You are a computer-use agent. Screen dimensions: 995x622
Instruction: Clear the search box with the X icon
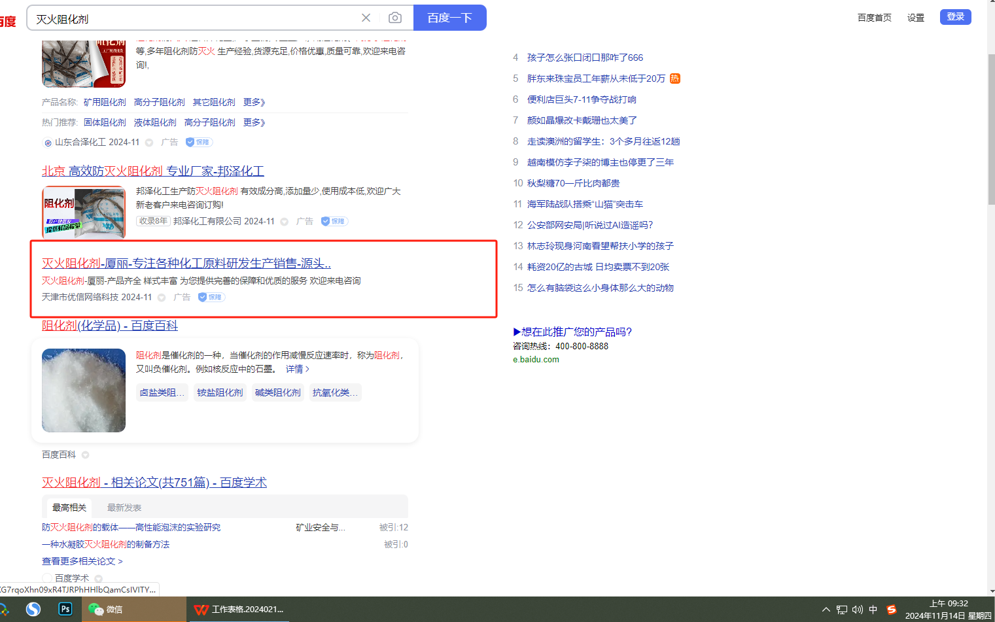pos(366,18)
